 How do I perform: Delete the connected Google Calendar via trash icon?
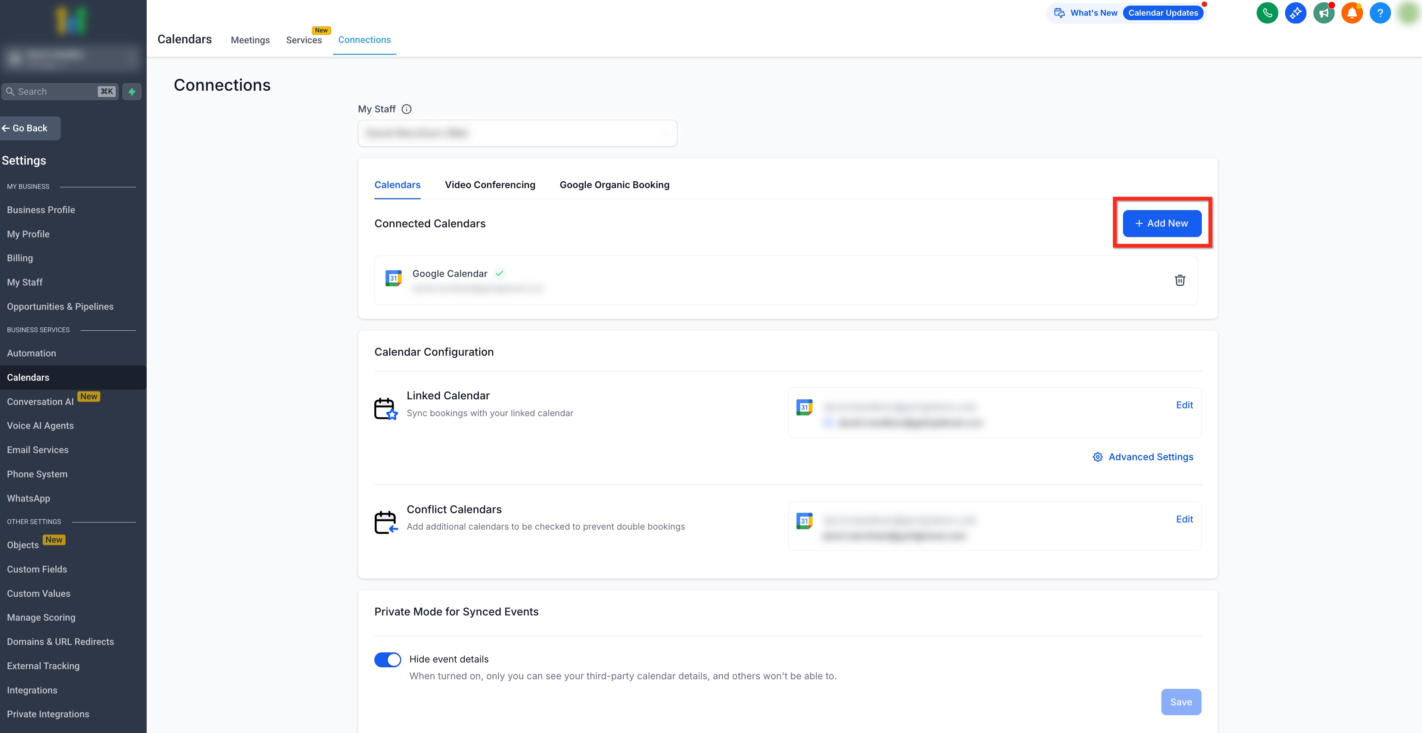(x=1180, y=280)
